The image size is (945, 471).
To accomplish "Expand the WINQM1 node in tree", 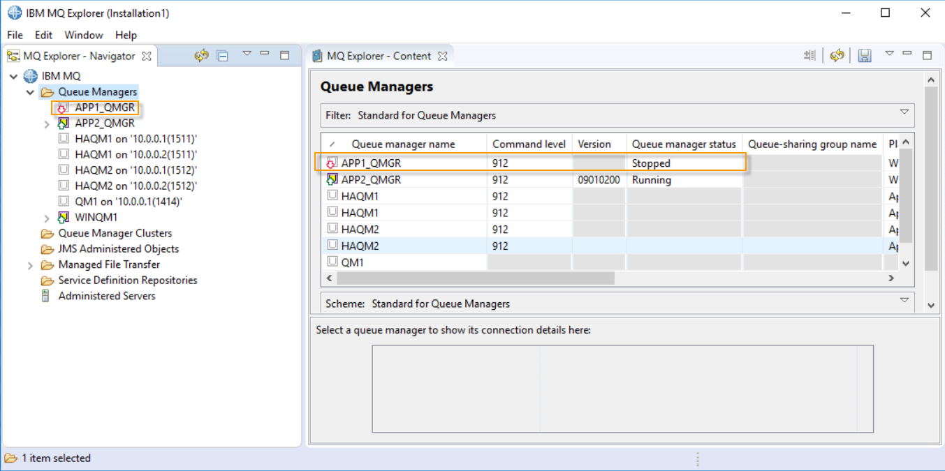I will (47, 218).
